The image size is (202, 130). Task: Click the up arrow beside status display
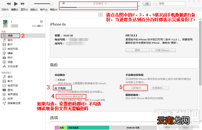[x=139, y=2]
